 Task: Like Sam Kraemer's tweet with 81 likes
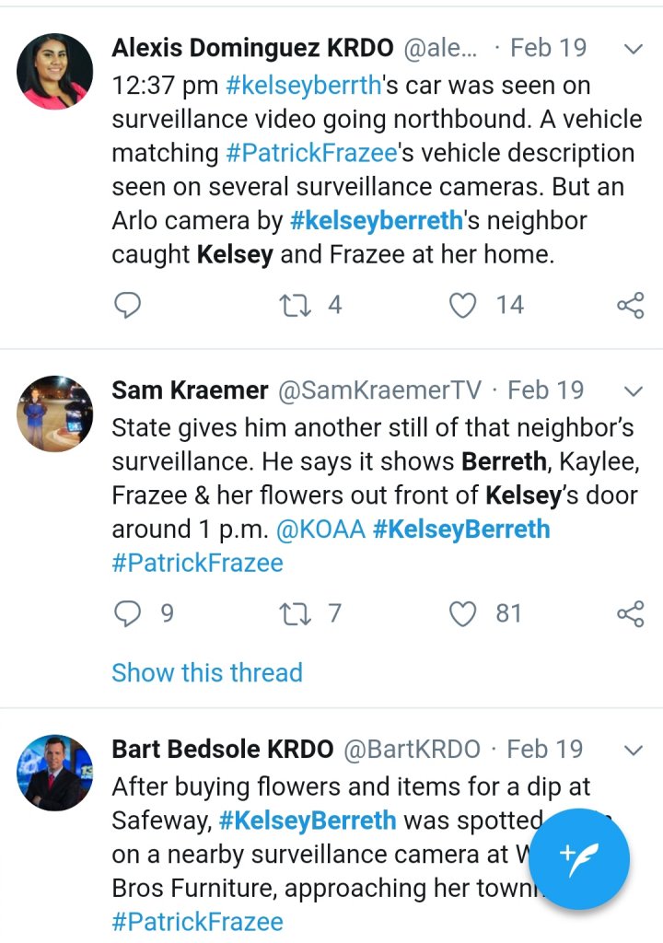click(x=463, y=613)
